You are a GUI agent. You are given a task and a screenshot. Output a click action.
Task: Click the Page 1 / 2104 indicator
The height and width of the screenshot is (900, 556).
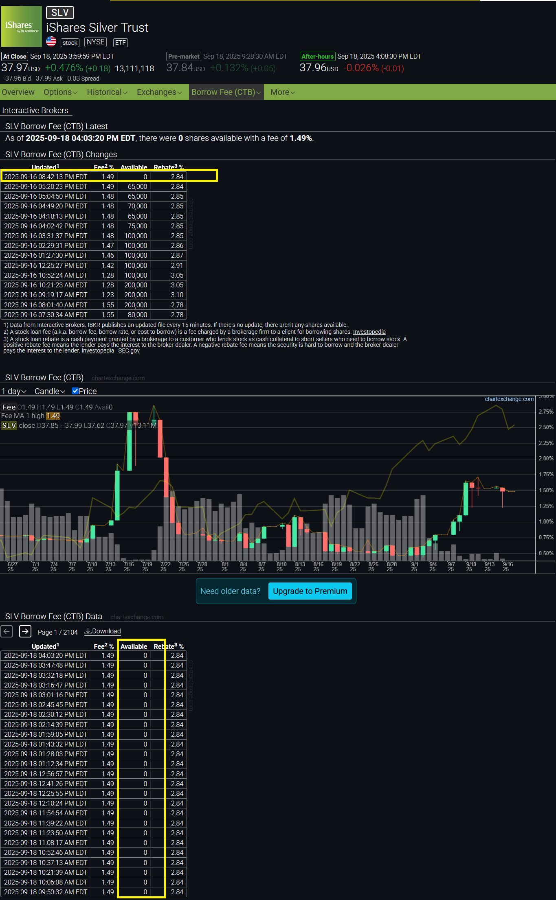(x=58, y=632)
